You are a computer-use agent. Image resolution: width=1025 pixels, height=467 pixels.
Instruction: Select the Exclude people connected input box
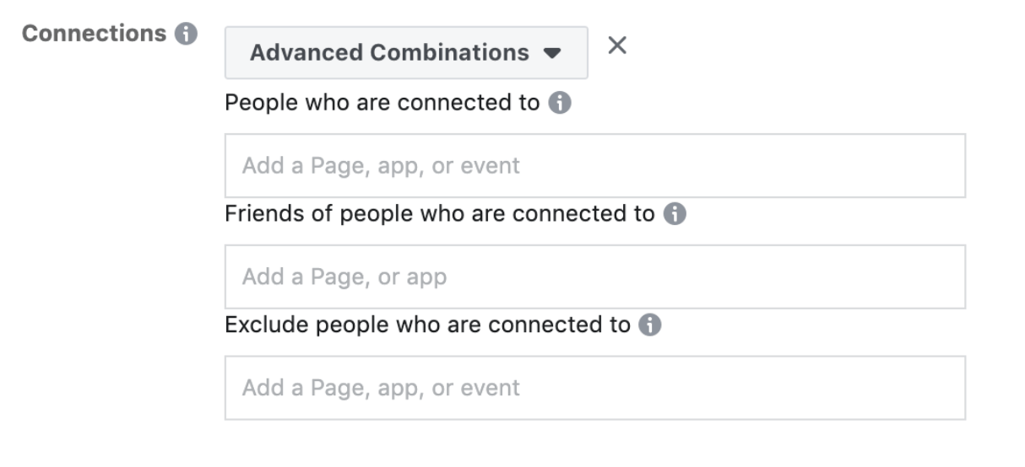coord(595,388)
